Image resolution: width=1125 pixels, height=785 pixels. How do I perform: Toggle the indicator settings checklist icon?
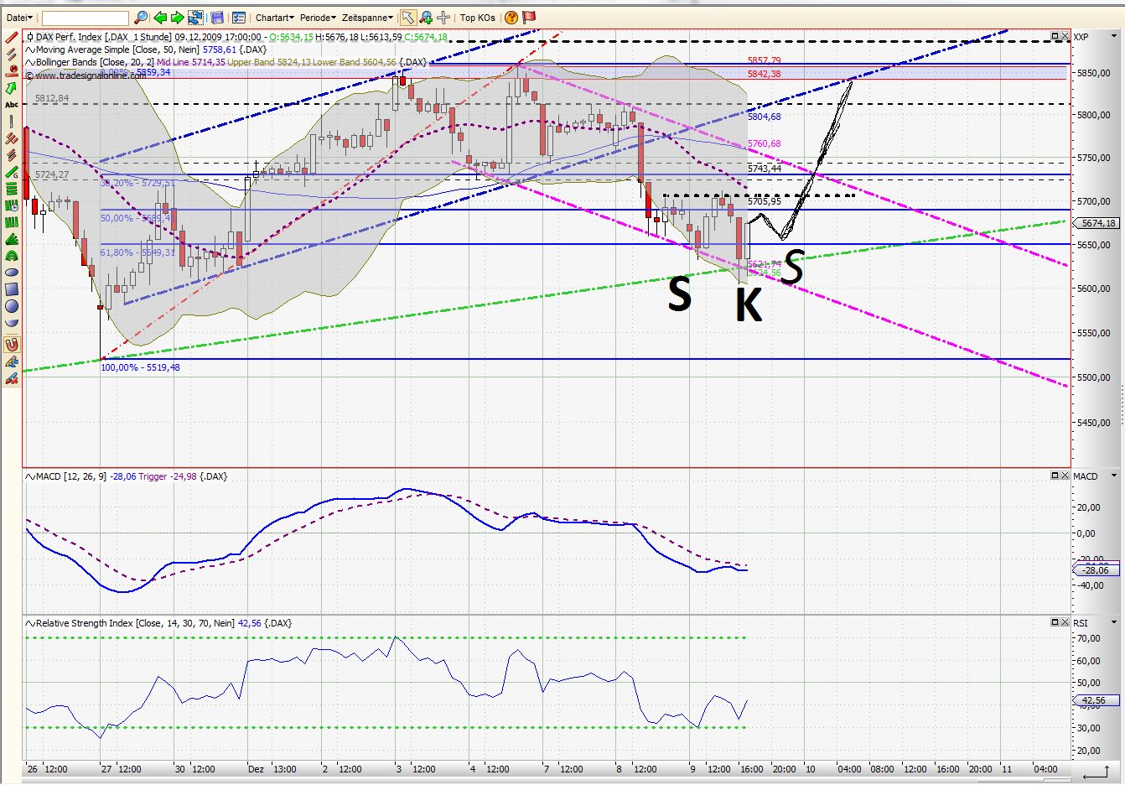click(239, 17)
